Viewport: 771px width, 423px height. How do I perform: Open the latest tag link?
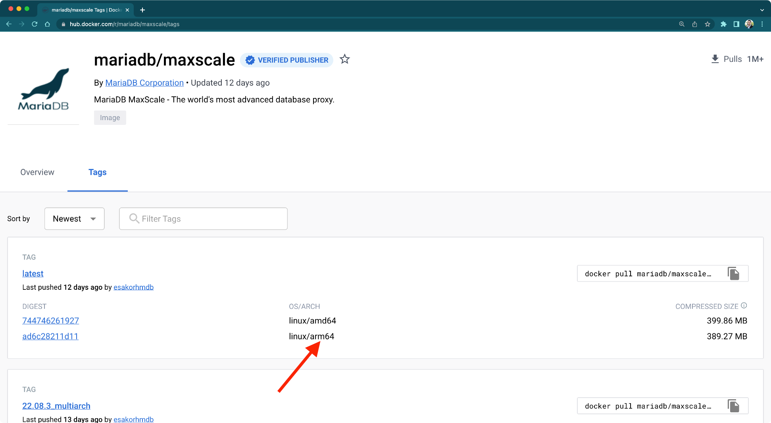(33, 274)
